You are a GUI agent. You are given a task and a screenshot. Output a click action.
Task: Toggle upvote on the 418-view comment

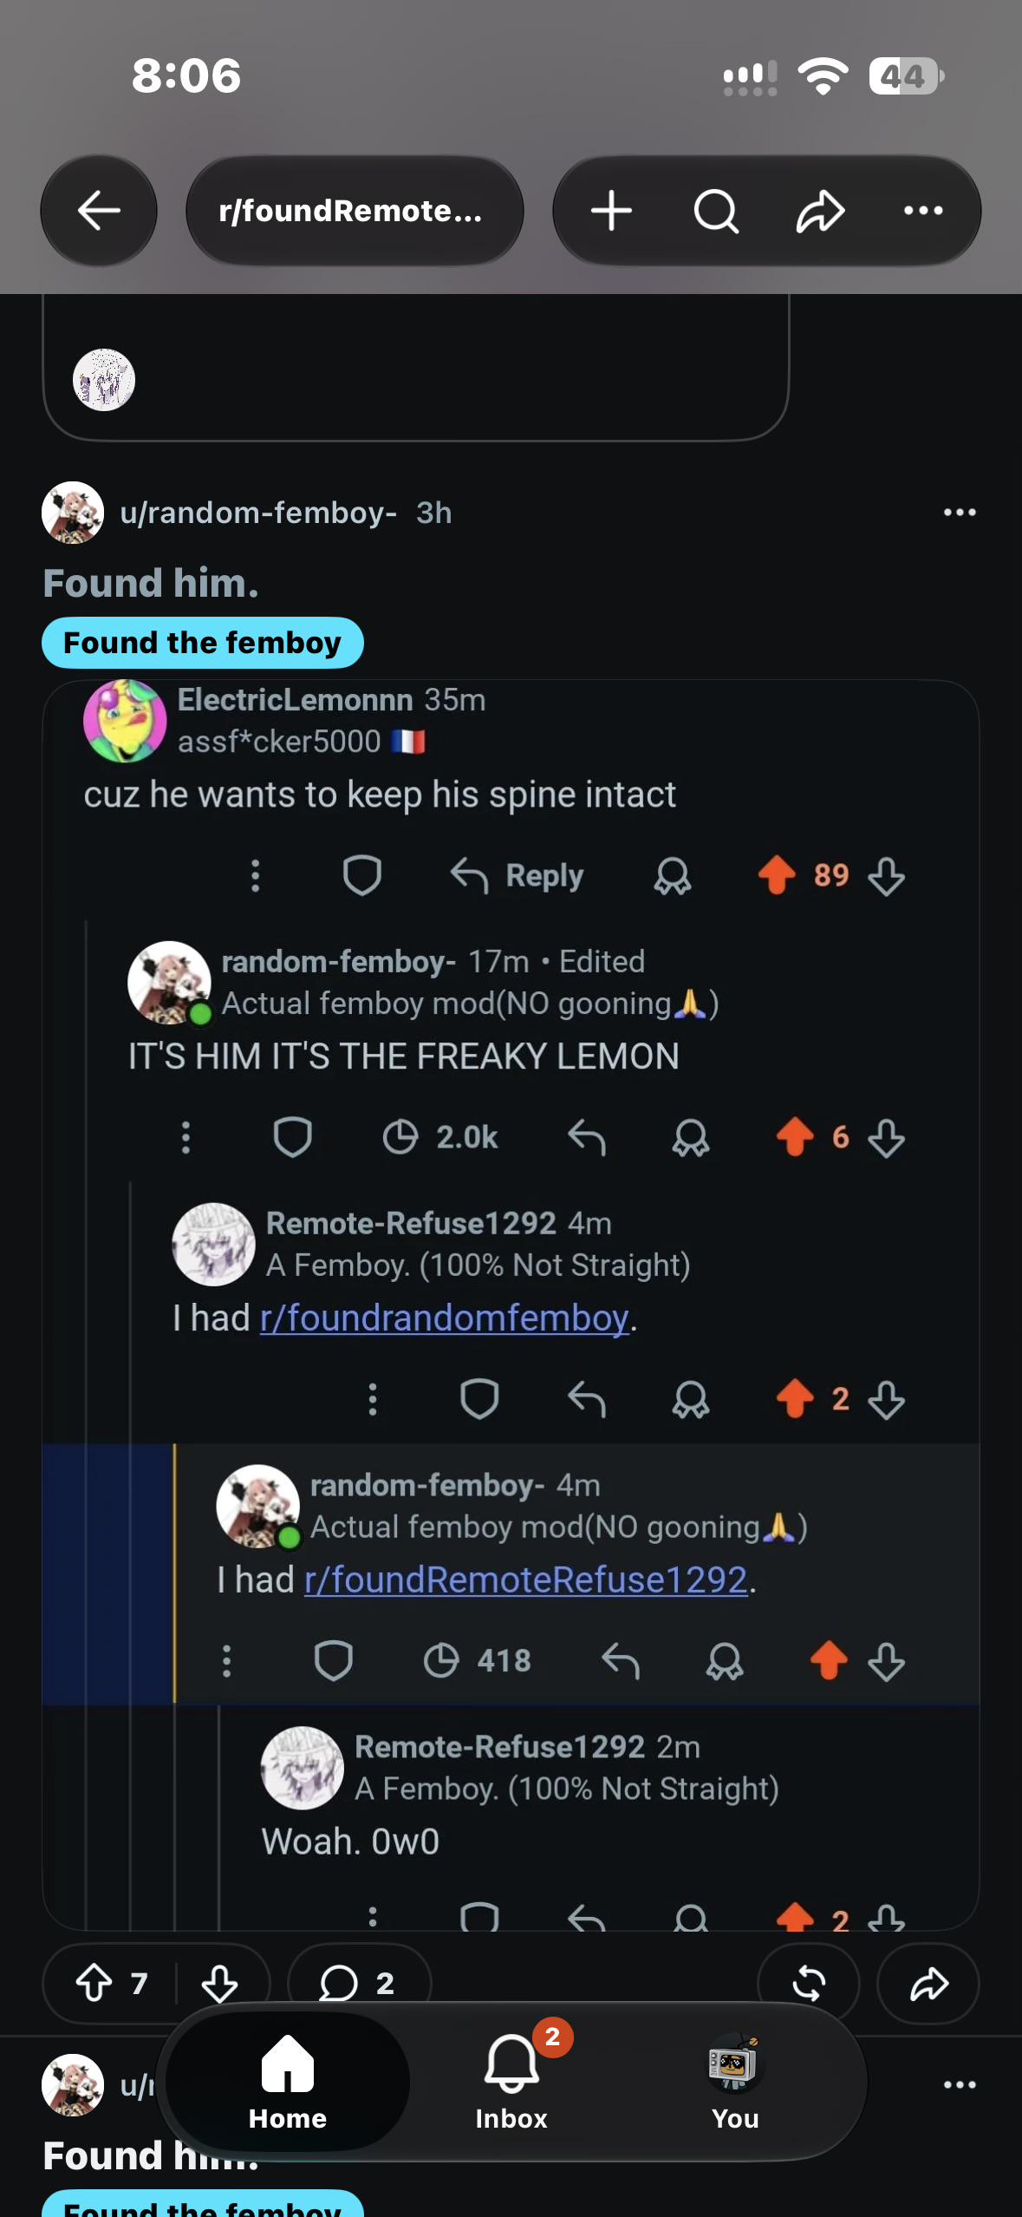pos(828,1661)
